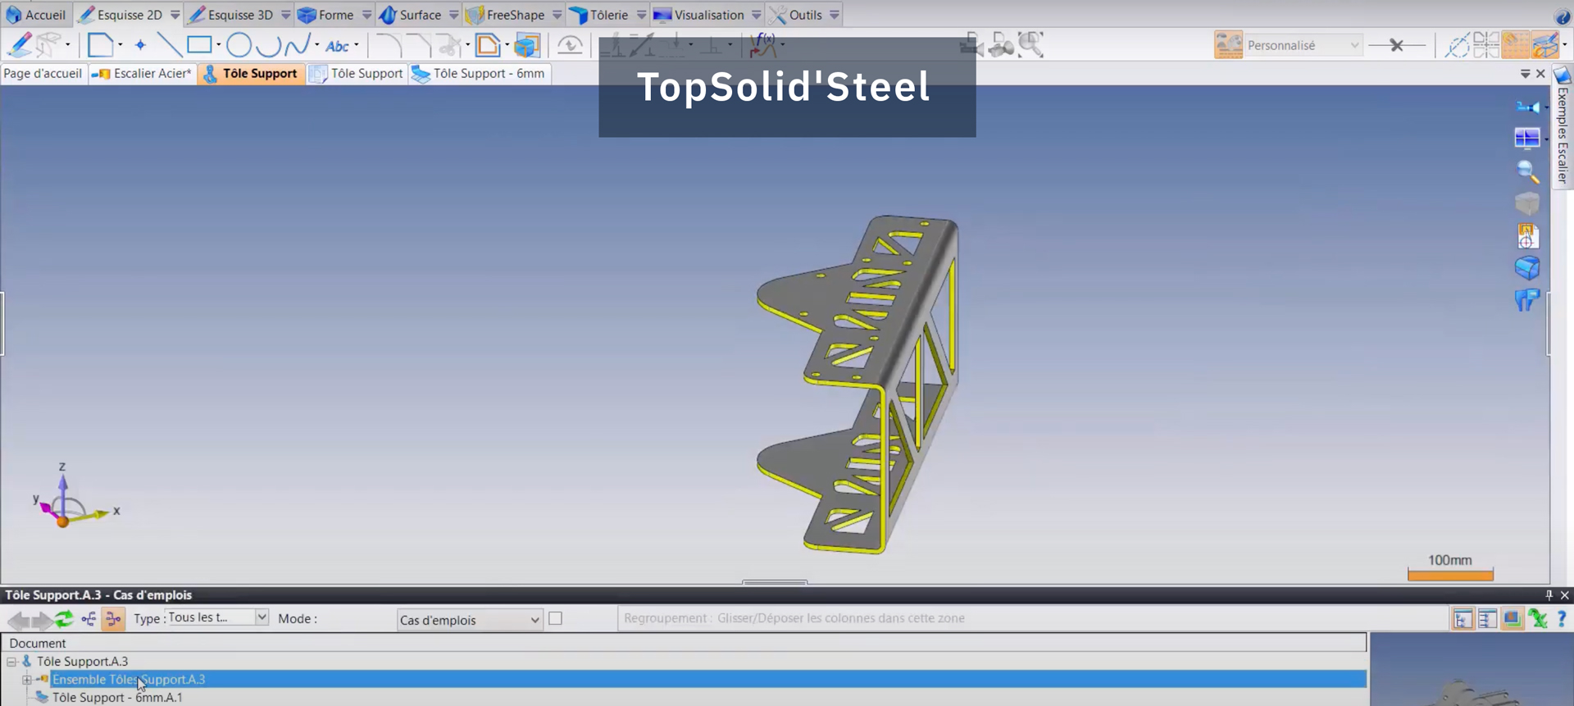Screen dimensions: 1574x706
Task: Tick the checkbox beside Mode dropdown
Action: [x=556, y=619]
